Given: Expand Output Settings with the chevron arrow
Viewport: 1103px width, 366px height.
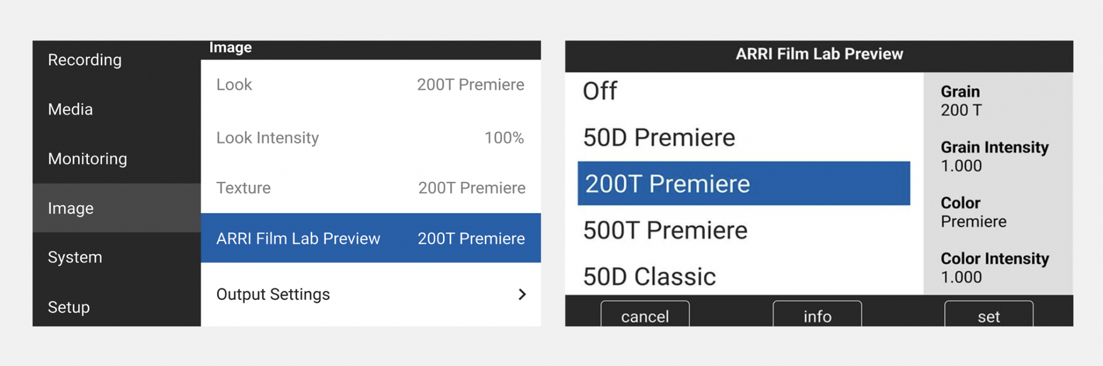Looking at the screenshot, I should tap(522, 294).
